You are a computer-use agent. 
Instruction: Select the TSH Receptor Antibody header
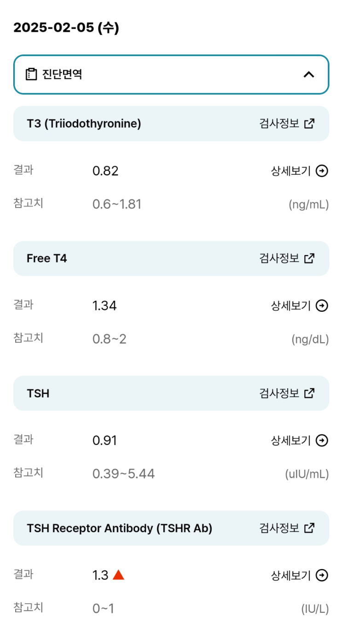pyautogui.click(x=120, y=528)
